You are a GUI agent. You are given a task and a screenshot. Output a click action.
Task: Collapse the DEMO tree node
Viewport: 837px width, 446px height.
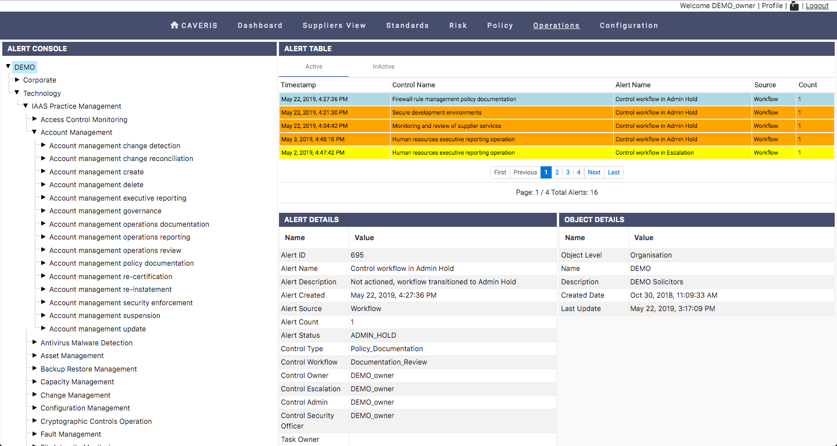click(8, 67)
